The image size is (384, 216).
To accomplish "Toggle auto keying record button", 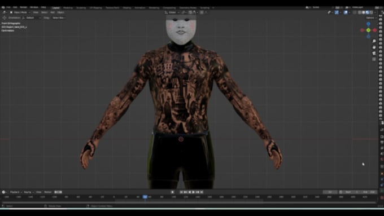I will click(x=172, y=192).
